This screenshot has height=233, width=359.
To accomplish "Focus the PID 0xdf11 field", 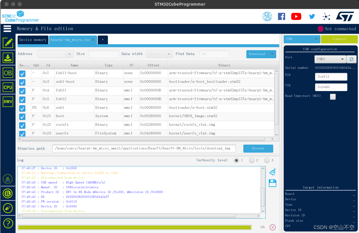I will tap(331, 77).
